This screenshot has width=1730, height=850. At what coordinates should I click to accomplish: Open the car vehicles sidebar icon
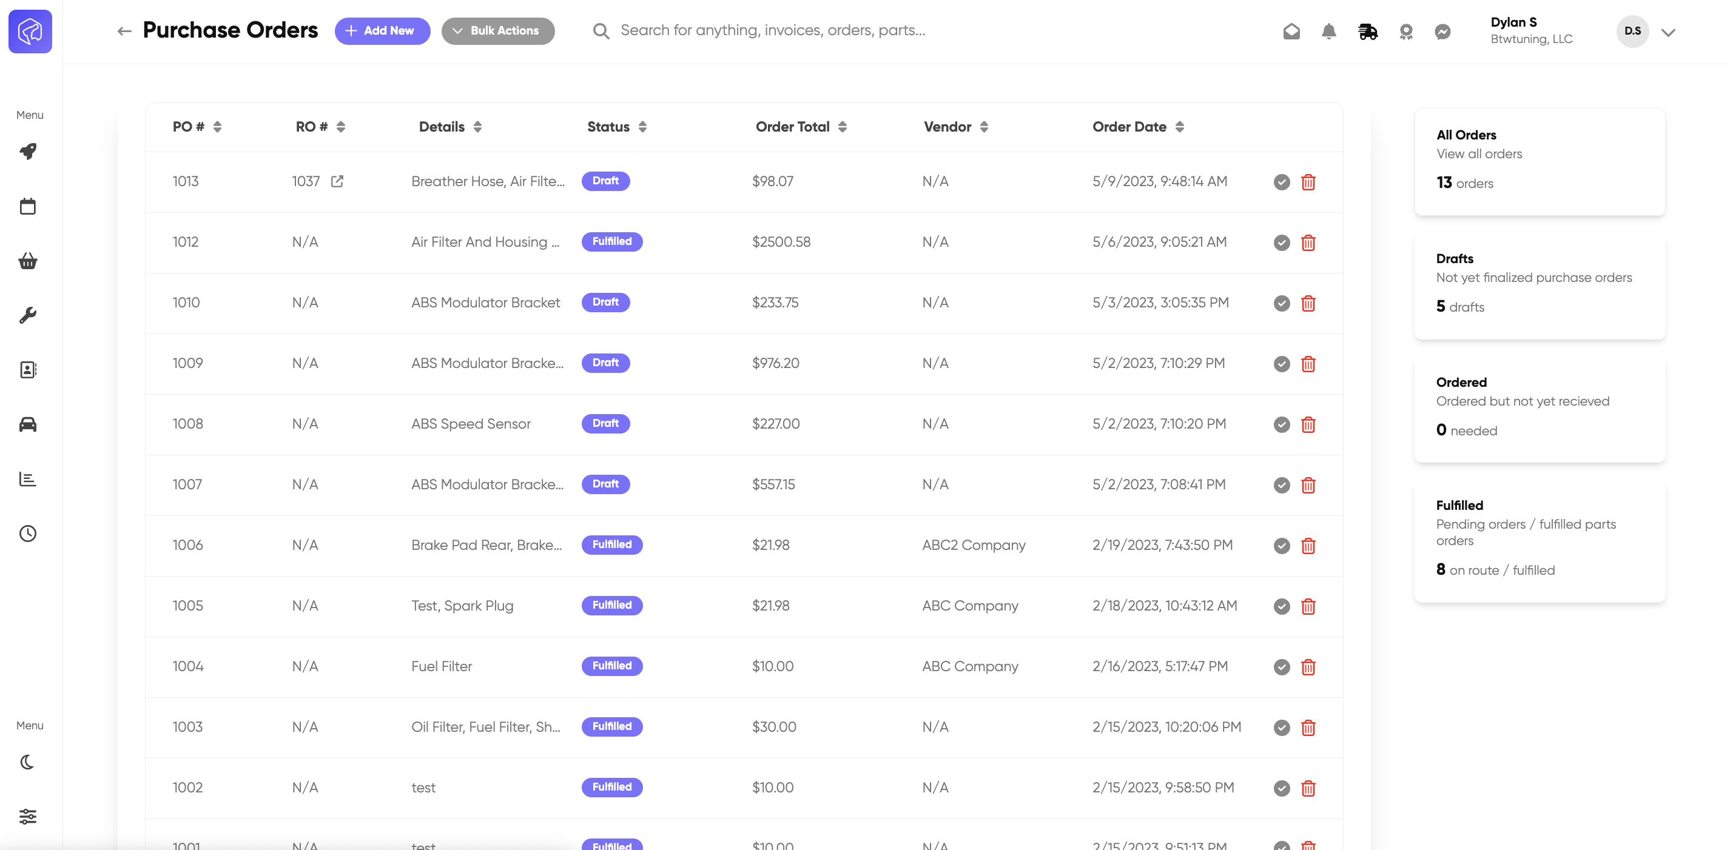(x=28, y=424)
